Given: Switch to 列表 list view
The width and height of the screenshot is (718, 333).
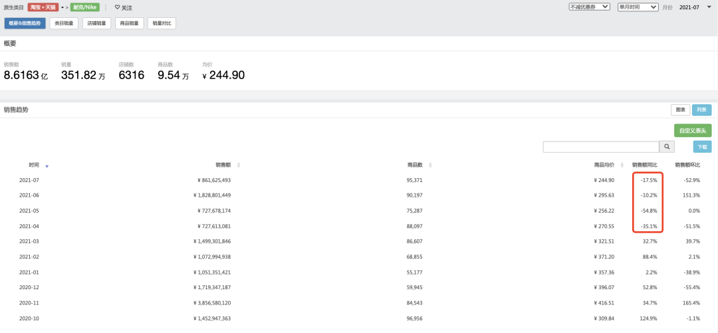Looking at the screenshot, I should coord(702,110).
